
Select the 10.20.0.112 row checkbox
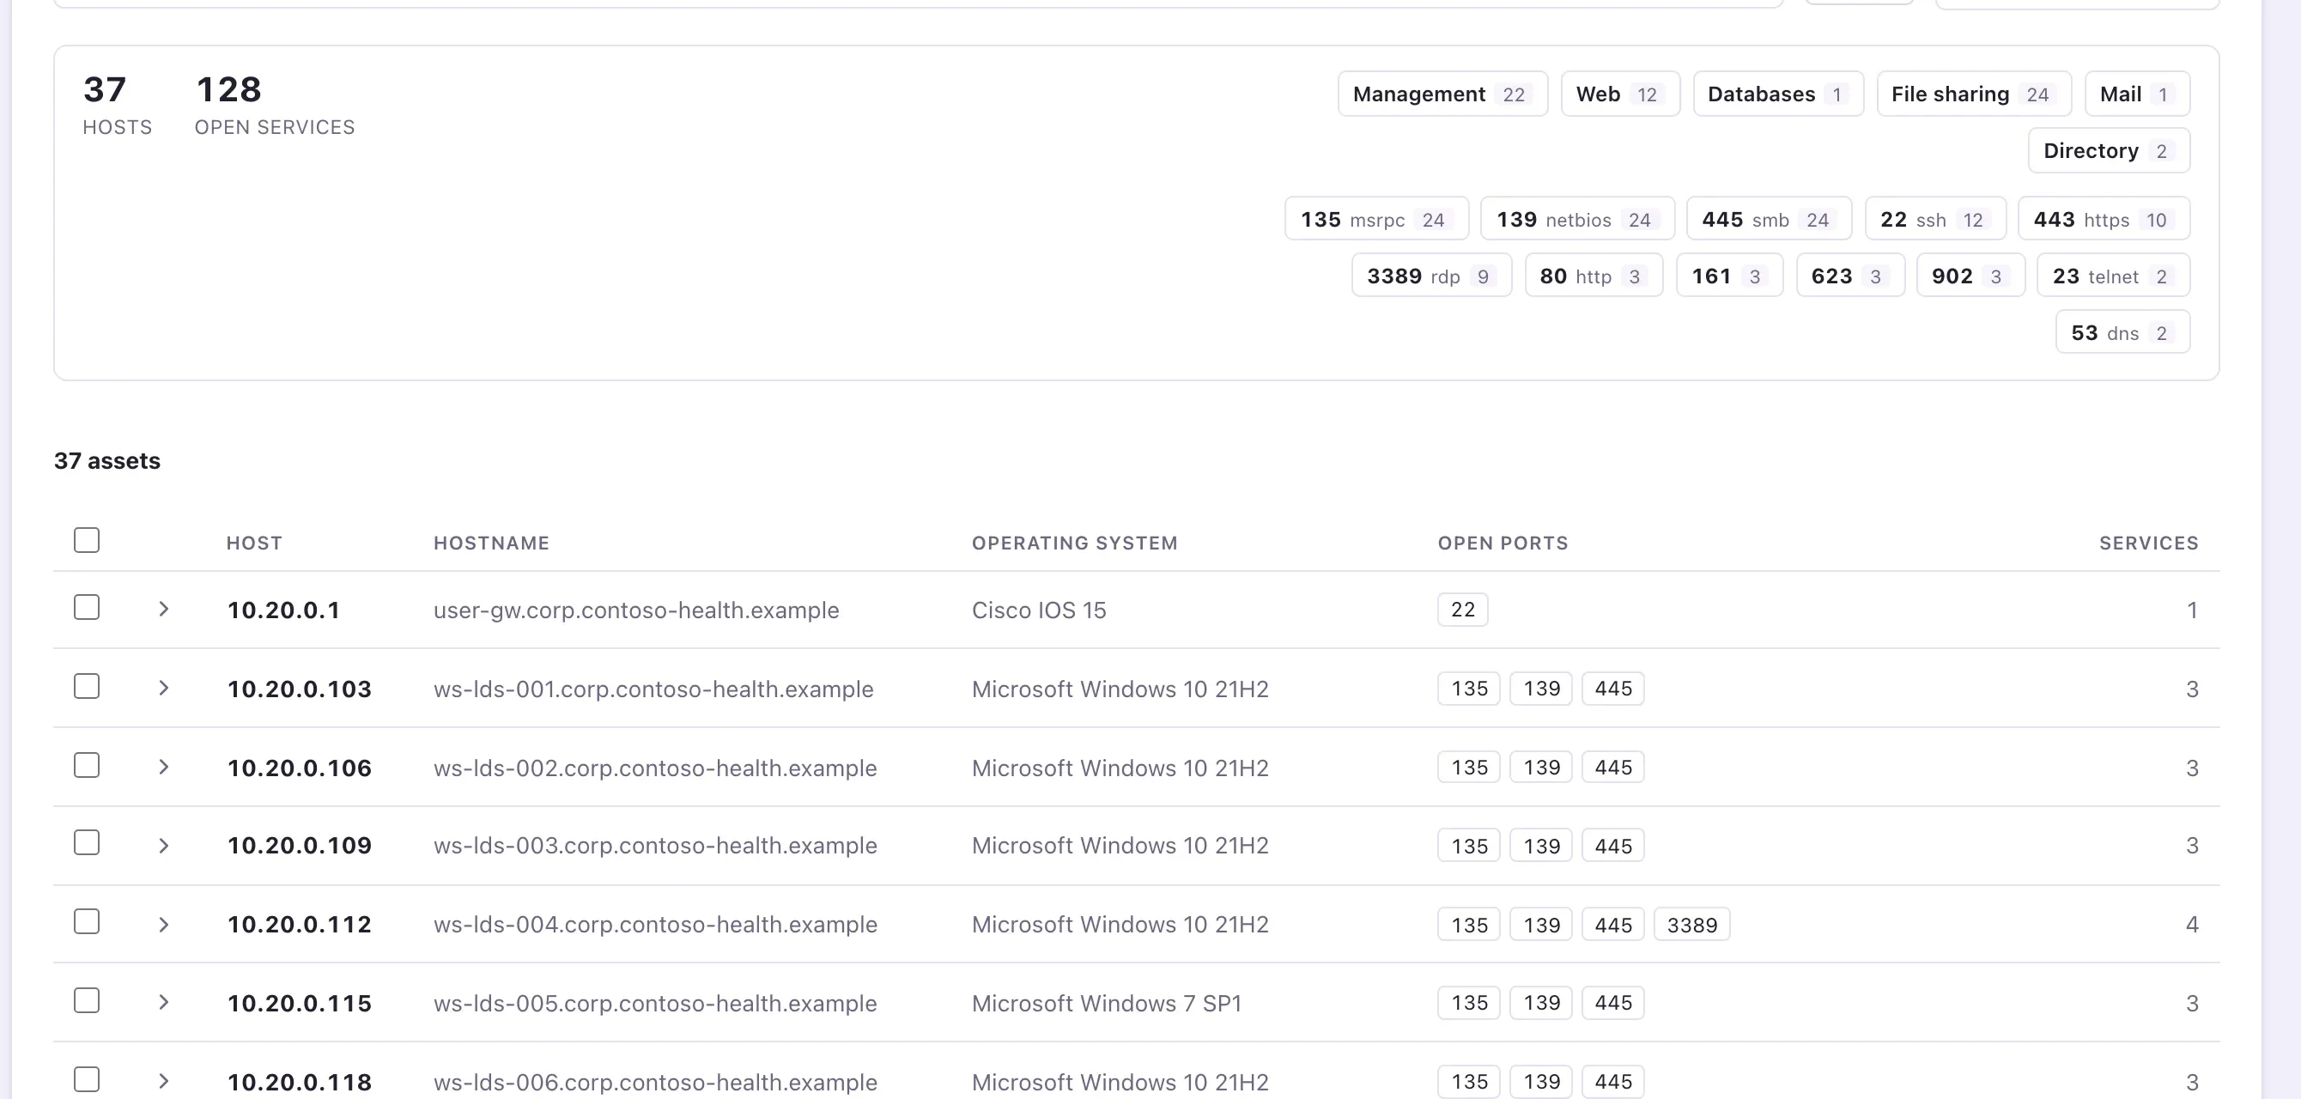pyautogui.click(x=87, y=921)
